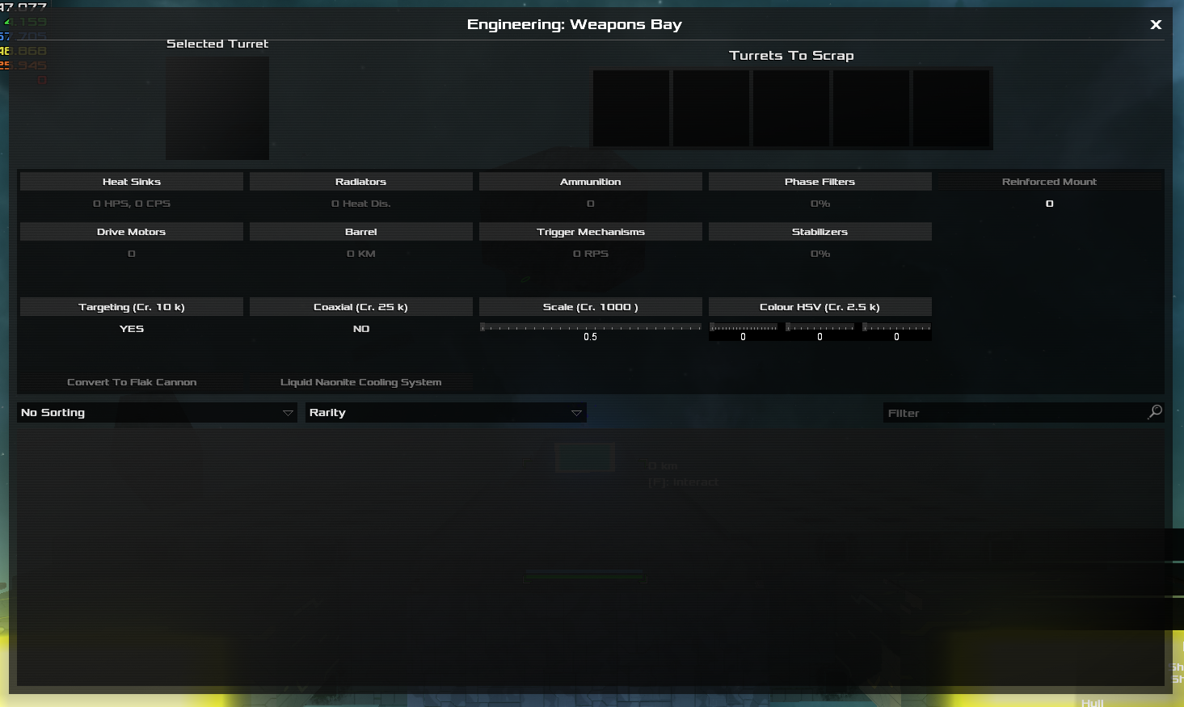Image resolution: width=1184 pixels, height=707 pixels.
Task: Adjust the Scale slider
Action: click(591, 326)
